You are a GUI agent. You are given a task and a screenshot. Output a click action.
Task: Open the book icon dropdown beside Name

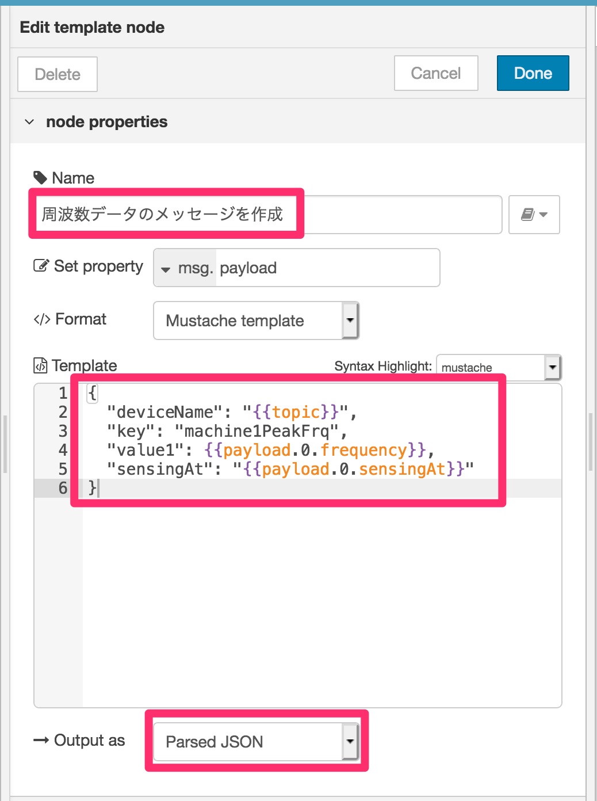[534, 215]
